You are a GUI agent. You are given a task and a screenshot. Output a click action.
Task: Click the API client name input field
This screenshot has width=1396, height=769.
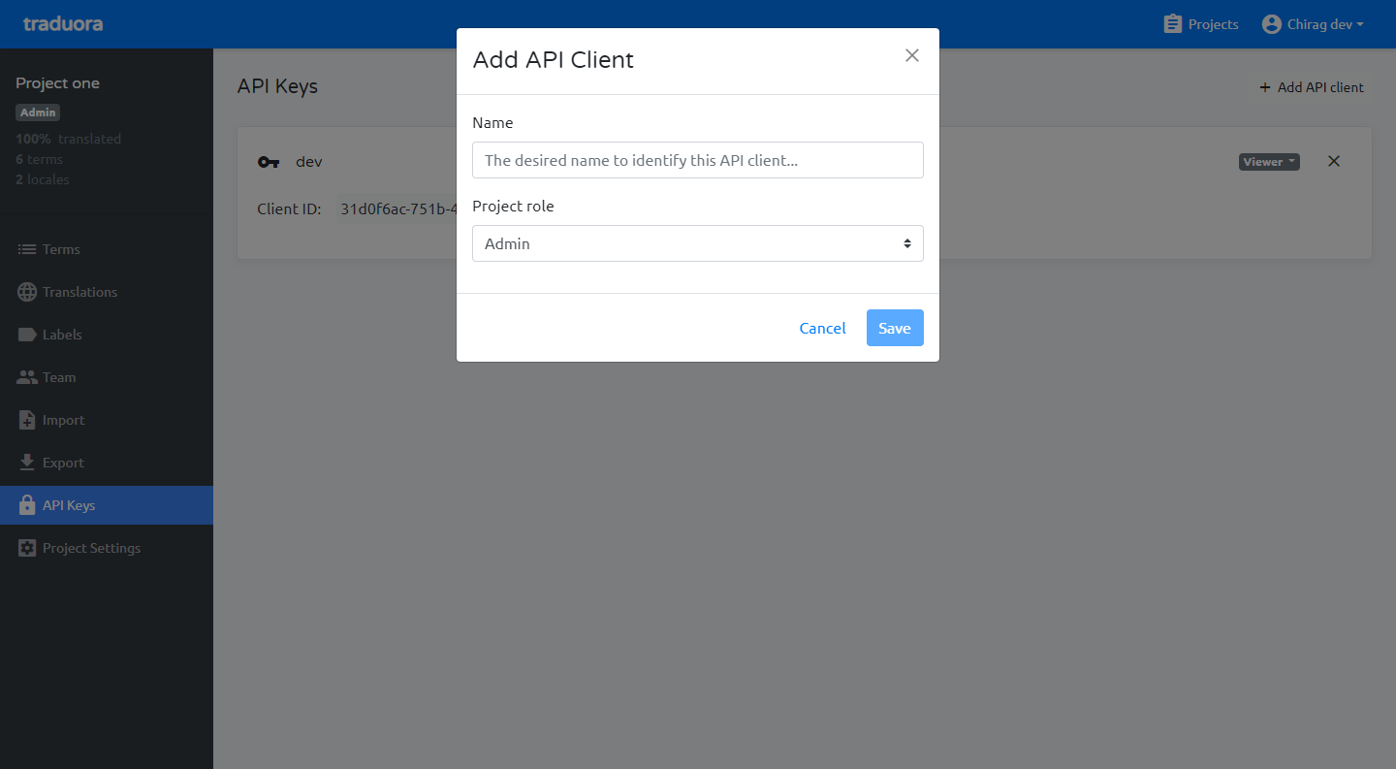click(x=697, y=160)
